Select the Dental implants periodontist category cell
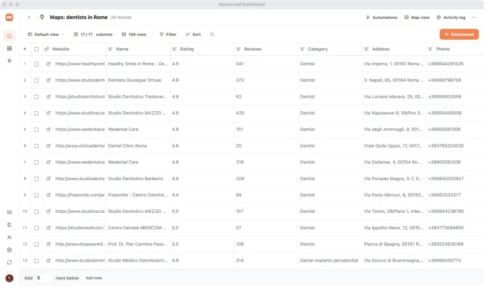 [330, 261]
